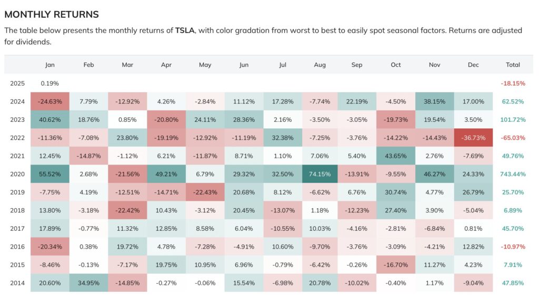Click the 2025 total of -18.15%
This screenshot has height=298, width=539.
coord(513,83)
